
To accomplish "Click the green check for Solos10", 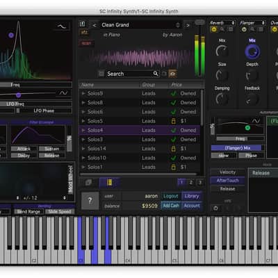I will [173, 158].
